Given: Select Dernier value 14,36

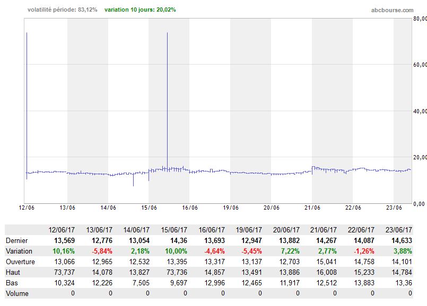Looking at the screenshot, I should pyautogui.click(x=179, y=240).
